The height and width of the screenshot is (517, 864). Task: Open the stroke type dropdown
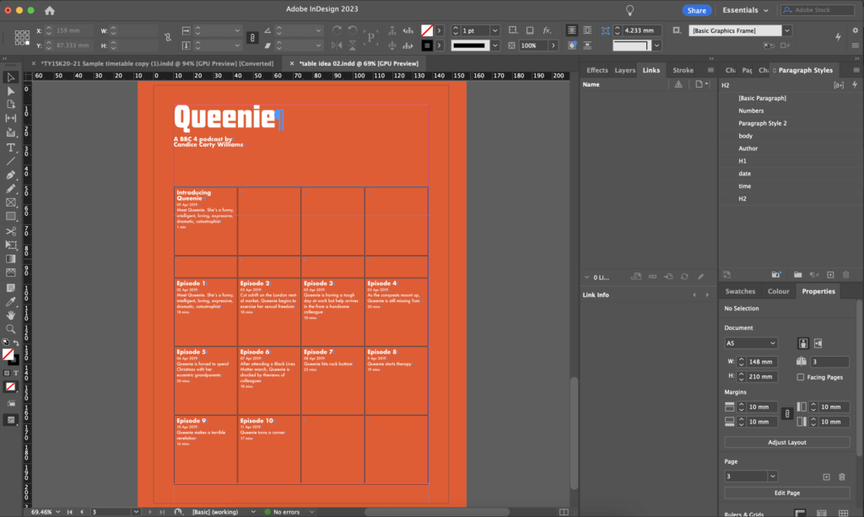[494, 46]
